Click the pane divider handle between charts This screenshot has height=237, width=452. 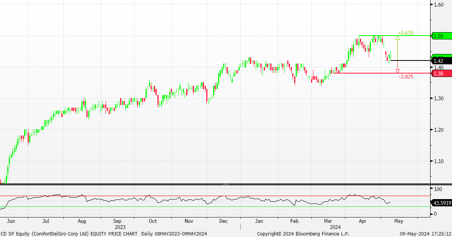click(x=226, y=184)
